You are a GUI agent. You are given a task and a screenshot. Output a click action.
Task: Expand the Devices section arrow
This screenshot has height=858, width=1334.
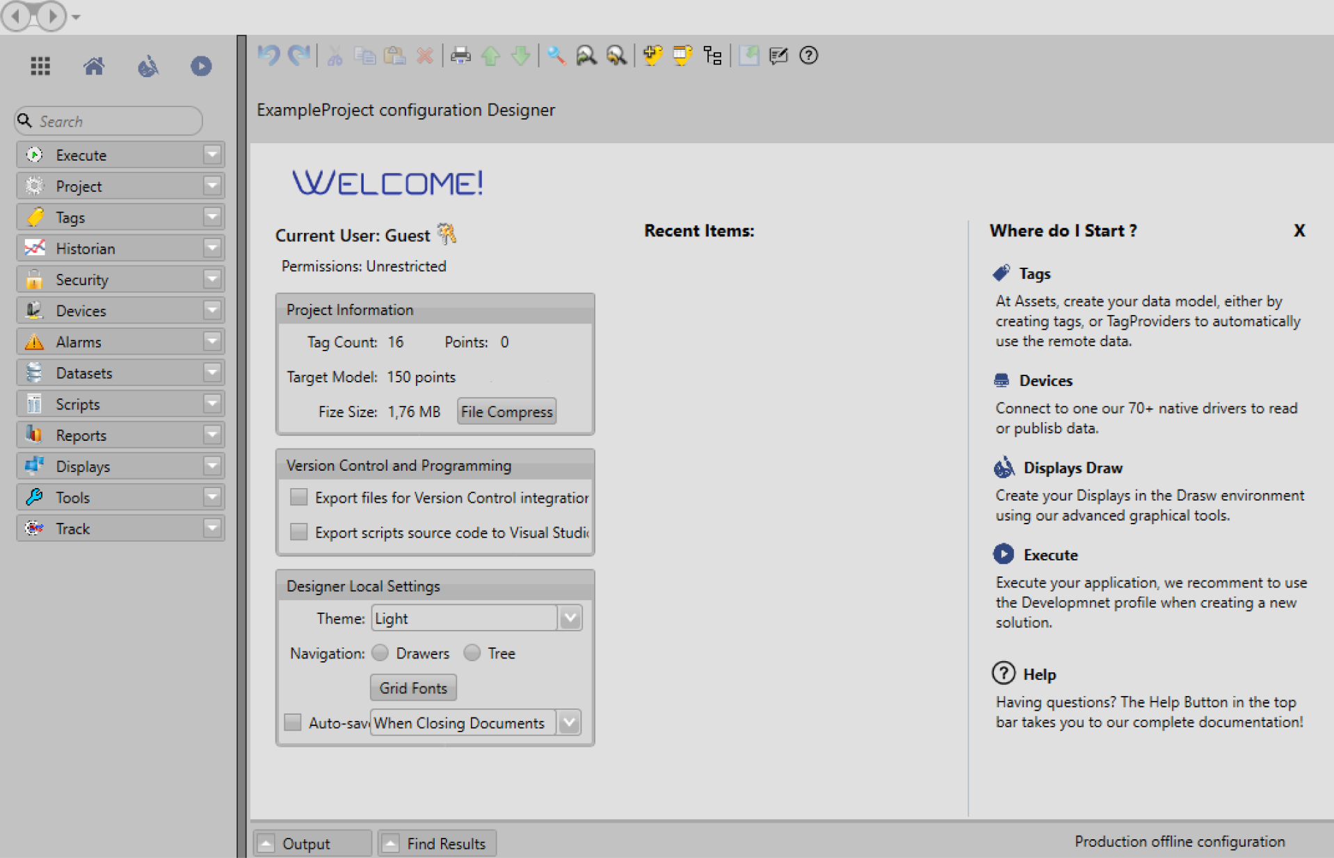pyautogui.click(x=212, y=311)
